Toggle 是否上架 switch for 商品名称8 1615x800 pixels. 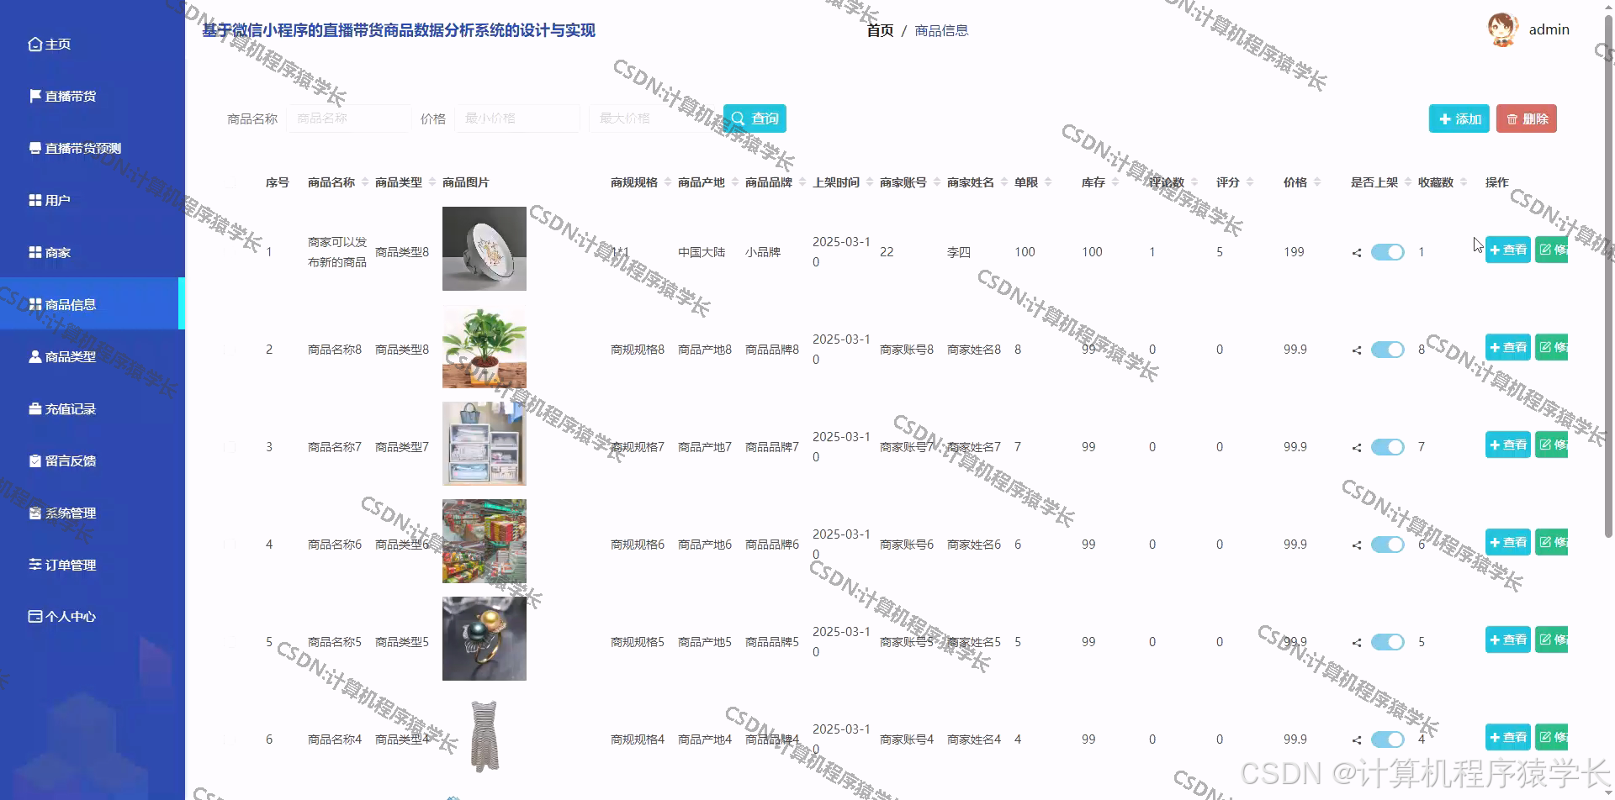(x=1388, y=350)
